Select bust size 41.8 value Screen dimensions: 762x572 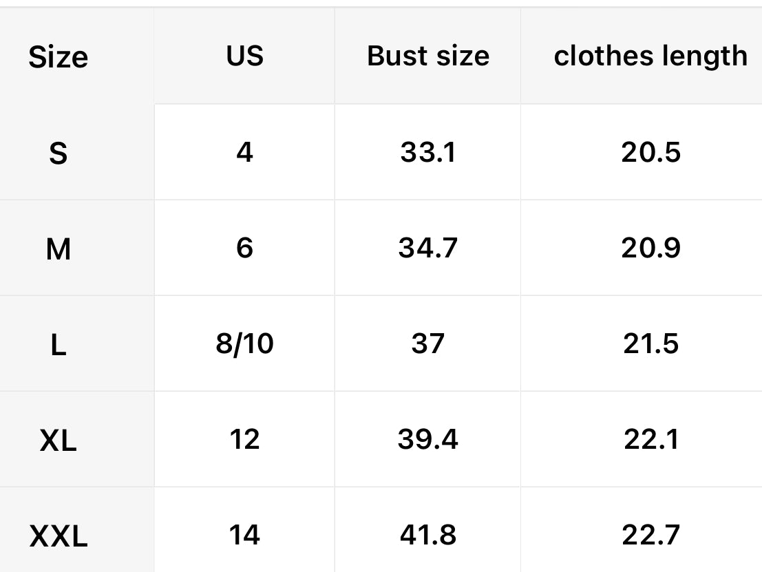click(x=427, y=534)
